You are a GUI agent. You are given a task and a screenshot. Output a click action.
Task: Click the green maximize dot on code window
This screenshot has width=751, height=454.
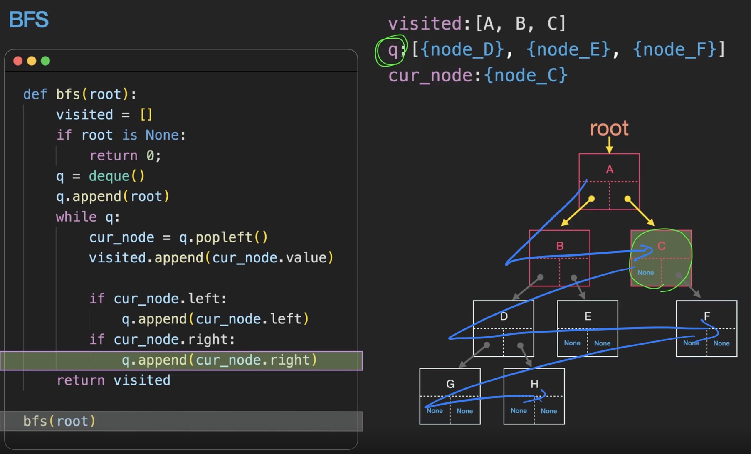click(45, 61)
